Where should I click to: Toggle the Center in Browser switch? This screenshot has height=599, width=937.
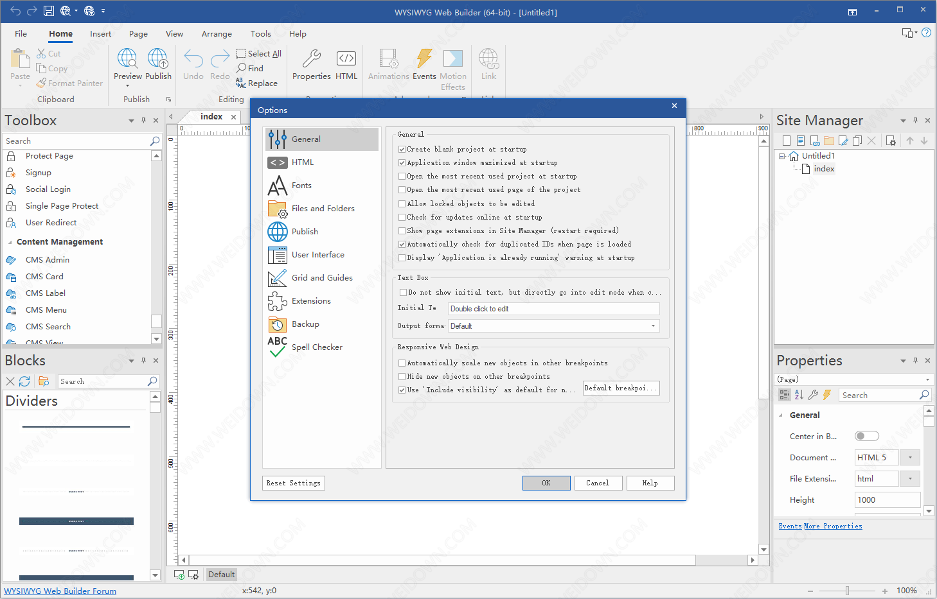pos(866,437)
